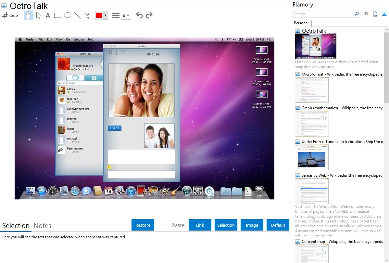Click the Trash icon in dock
The height and width of the screenshot is (263, 389).
pyautogui.click(x=259, y=191)
